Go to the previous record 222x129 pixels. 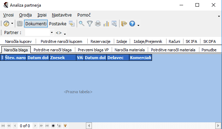(x=15, y=125)
